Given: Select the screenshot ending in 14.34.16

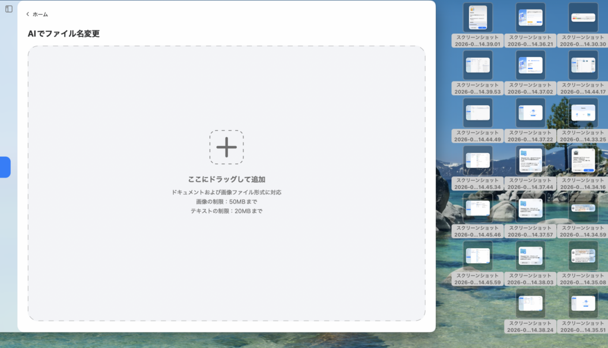Looking at the screenshot, I should [582, 159].
